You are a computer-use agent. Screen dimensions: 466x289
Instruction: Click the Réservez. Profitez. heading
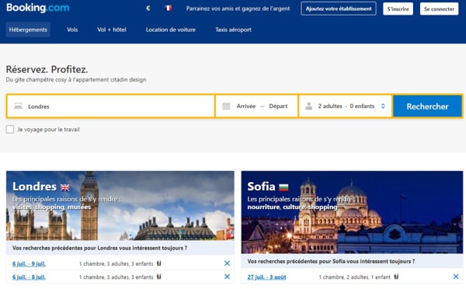pyautogui.click(x=47, y=69)
